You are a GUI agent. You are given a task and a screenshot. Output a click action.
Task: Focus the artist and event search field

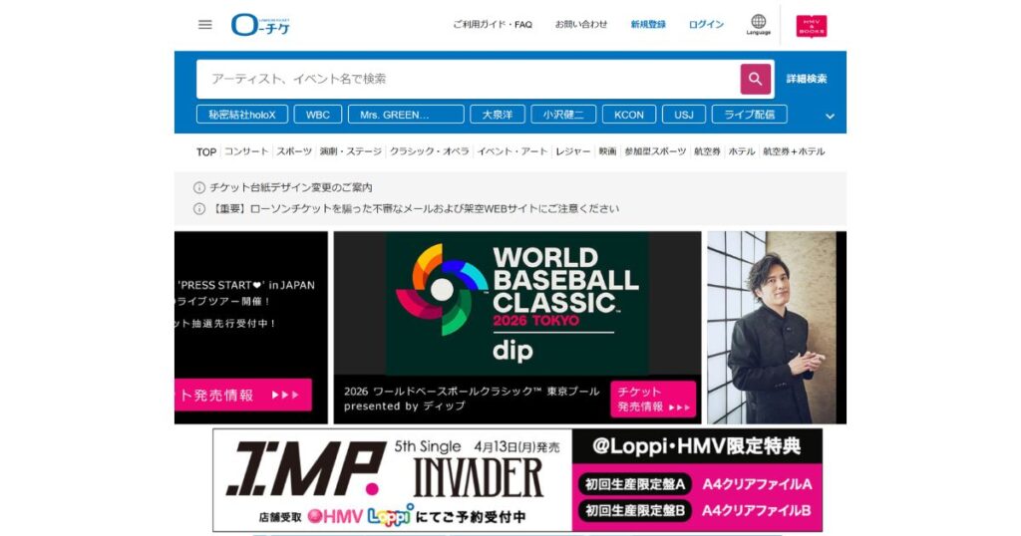coord(469,79)
